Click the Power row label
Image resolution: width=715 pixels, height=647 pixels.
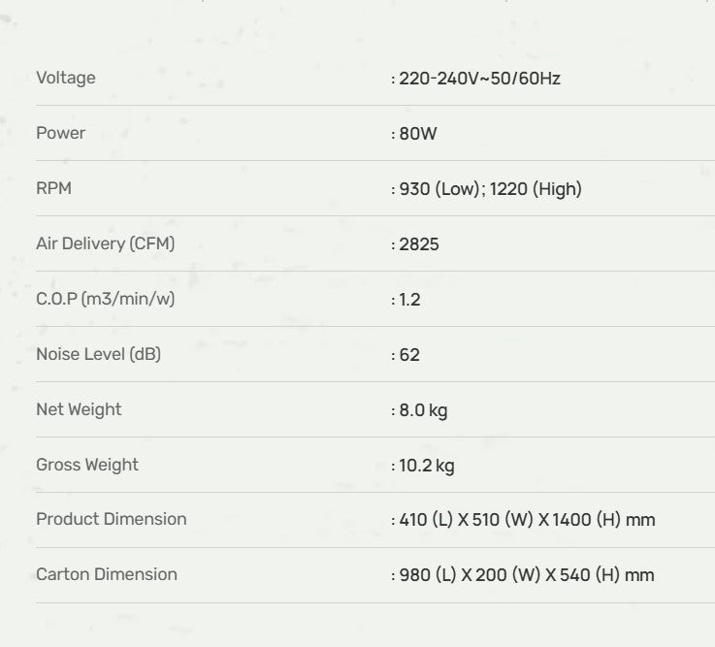coord(60,133)
